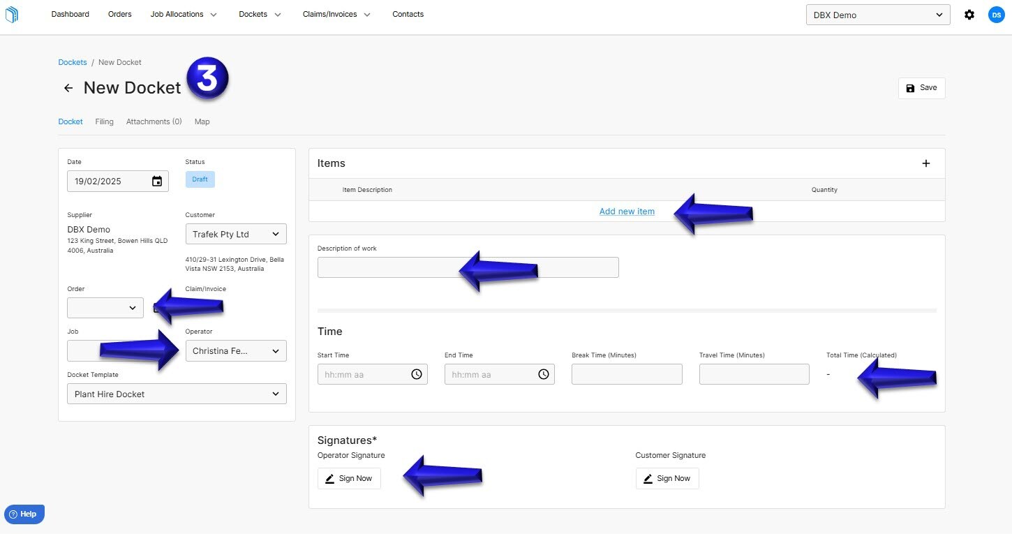Open the settings gear icon
Screen dimensions: 1012x534
pyautogui.click(x=969, y=14)
